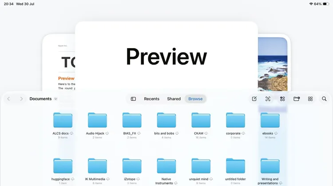Create a new document with compose icon
Viewport: 333px width, 186px height.
tap(254, 99)
